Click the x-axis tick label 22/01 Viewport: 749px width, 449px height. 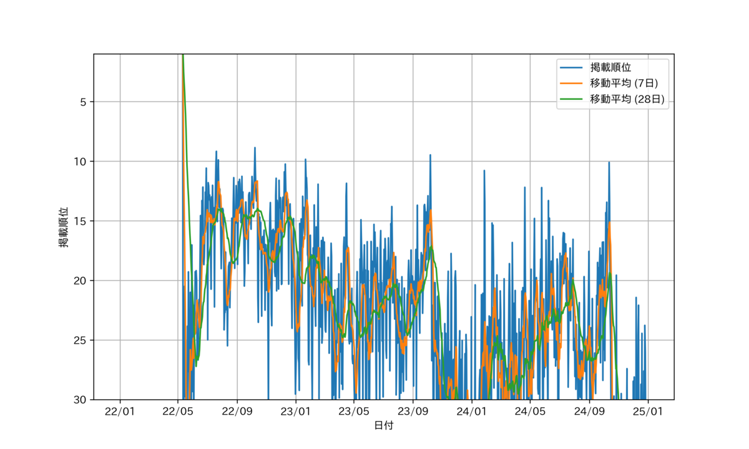120,412
